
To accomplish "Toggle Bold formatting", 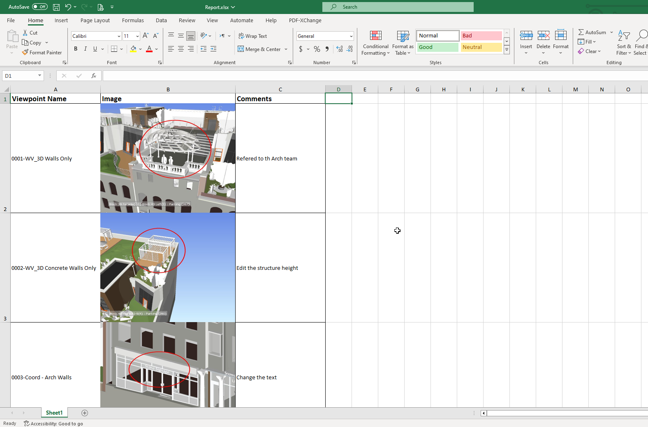I will (76, 49).
